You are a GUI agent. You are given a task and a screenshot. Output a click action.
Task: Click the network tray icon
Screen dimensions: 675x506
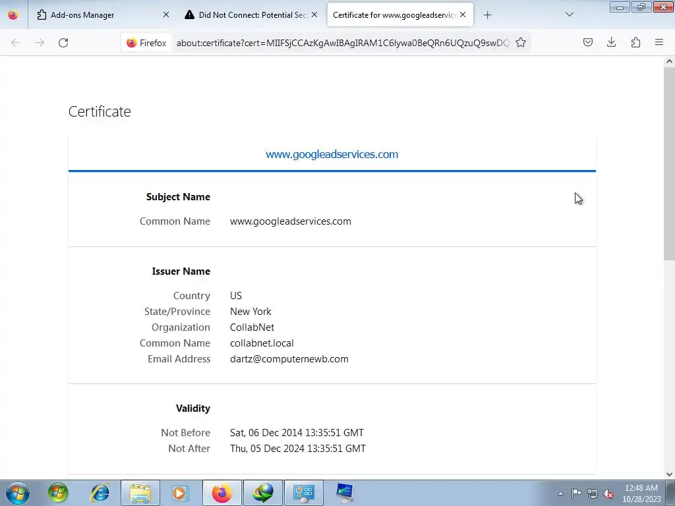(593, 493)
